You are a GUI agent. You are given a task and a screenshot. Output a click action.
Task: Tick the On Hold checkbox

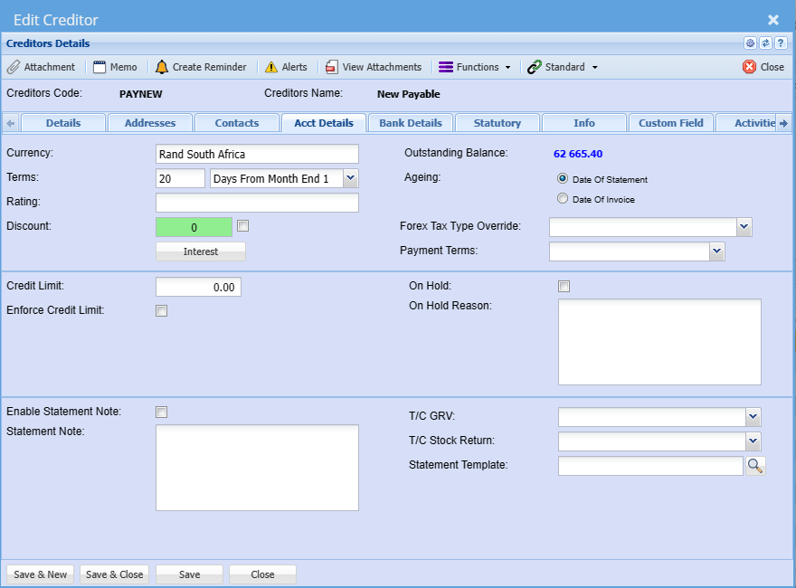coord(564,287)
